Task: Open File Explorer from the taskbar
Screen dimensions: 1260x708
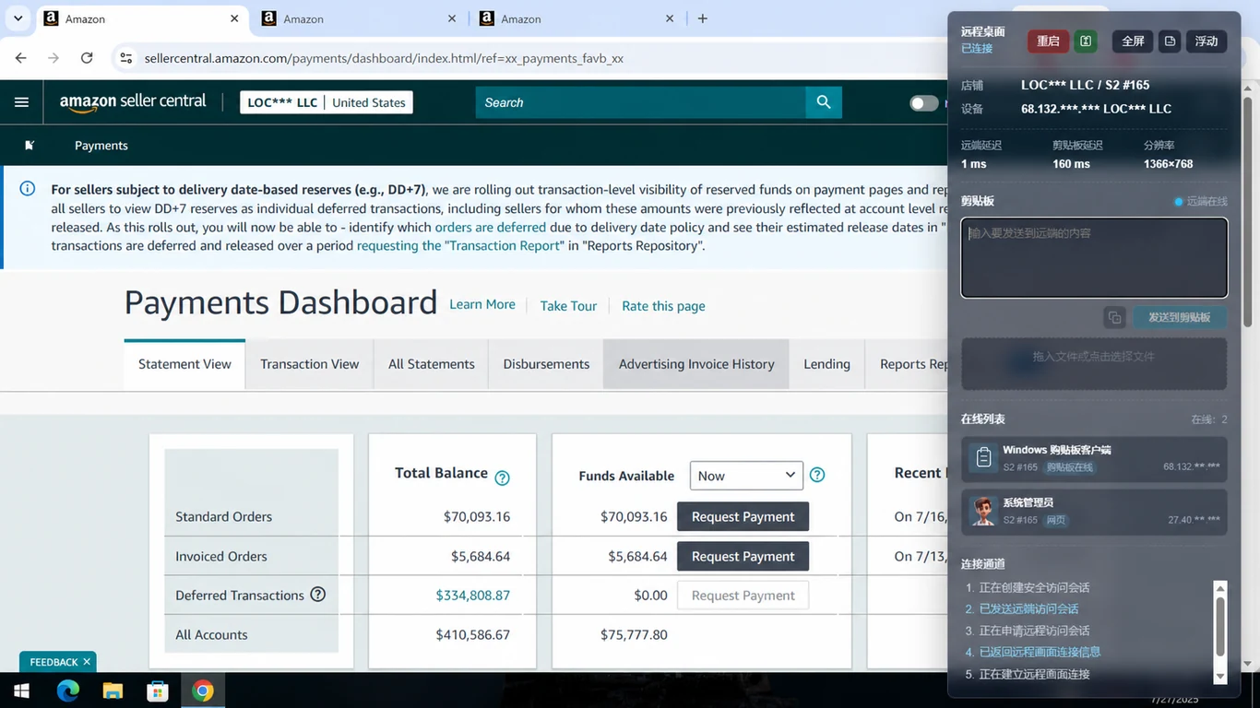Action: pyautogui.click(x=113, y=690)
